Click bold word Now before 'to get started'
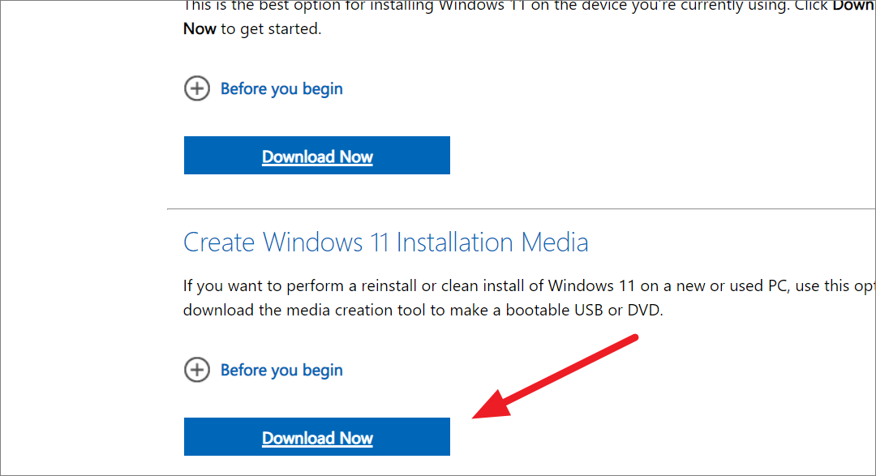The image size is (876, 476). click(200, 28)
